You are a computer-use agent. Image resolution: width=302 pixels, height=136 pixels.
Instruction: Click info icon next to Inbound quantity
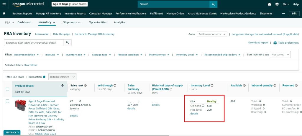click(275, 85)
